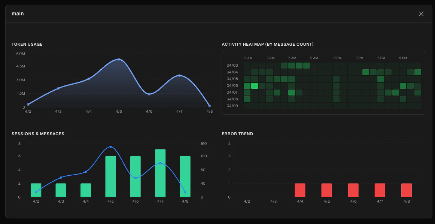This screenshot has height=224, width=435.
Task: Click heatmap cell for 04/06 at 9 PM
Action: 403,86
